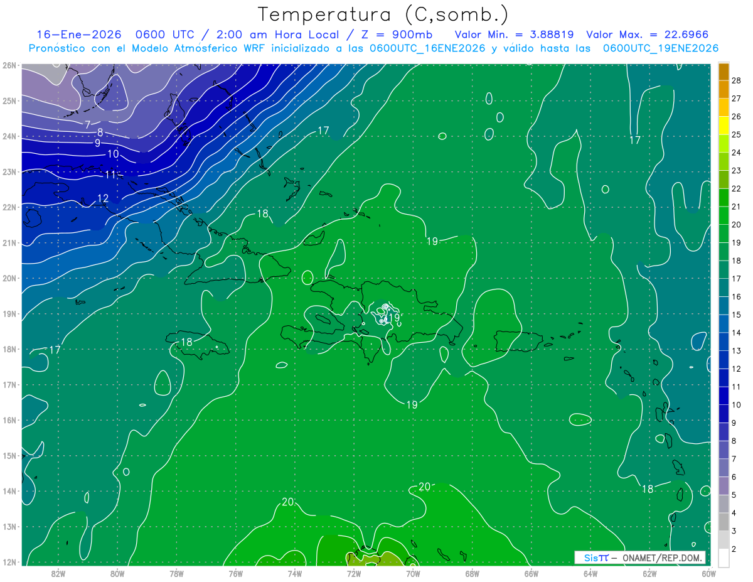Click the "15N" latitude axis label

(9, 456)
